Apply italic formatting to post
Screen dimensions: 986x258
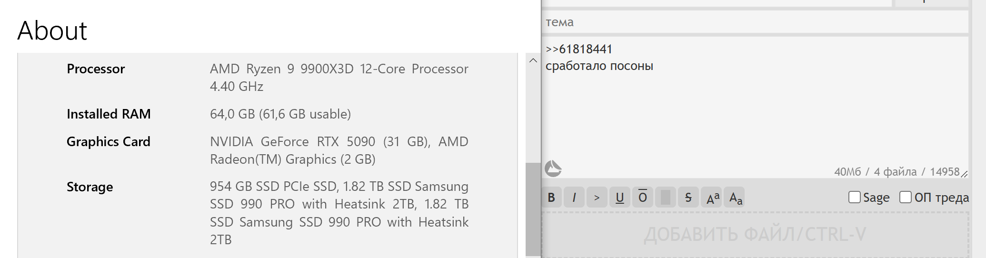pos(574,198)
